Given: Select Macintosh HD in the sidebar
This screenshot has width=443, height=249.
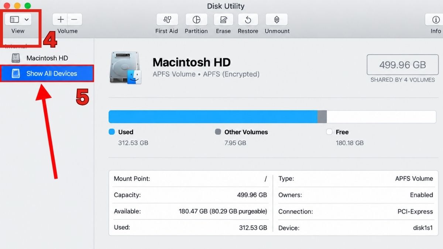Looking at the screenshot, I should click(47, 58).
